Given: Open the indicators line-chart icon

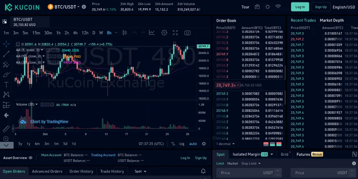Looking at the screenshot, I should click(x=152, y=33).
